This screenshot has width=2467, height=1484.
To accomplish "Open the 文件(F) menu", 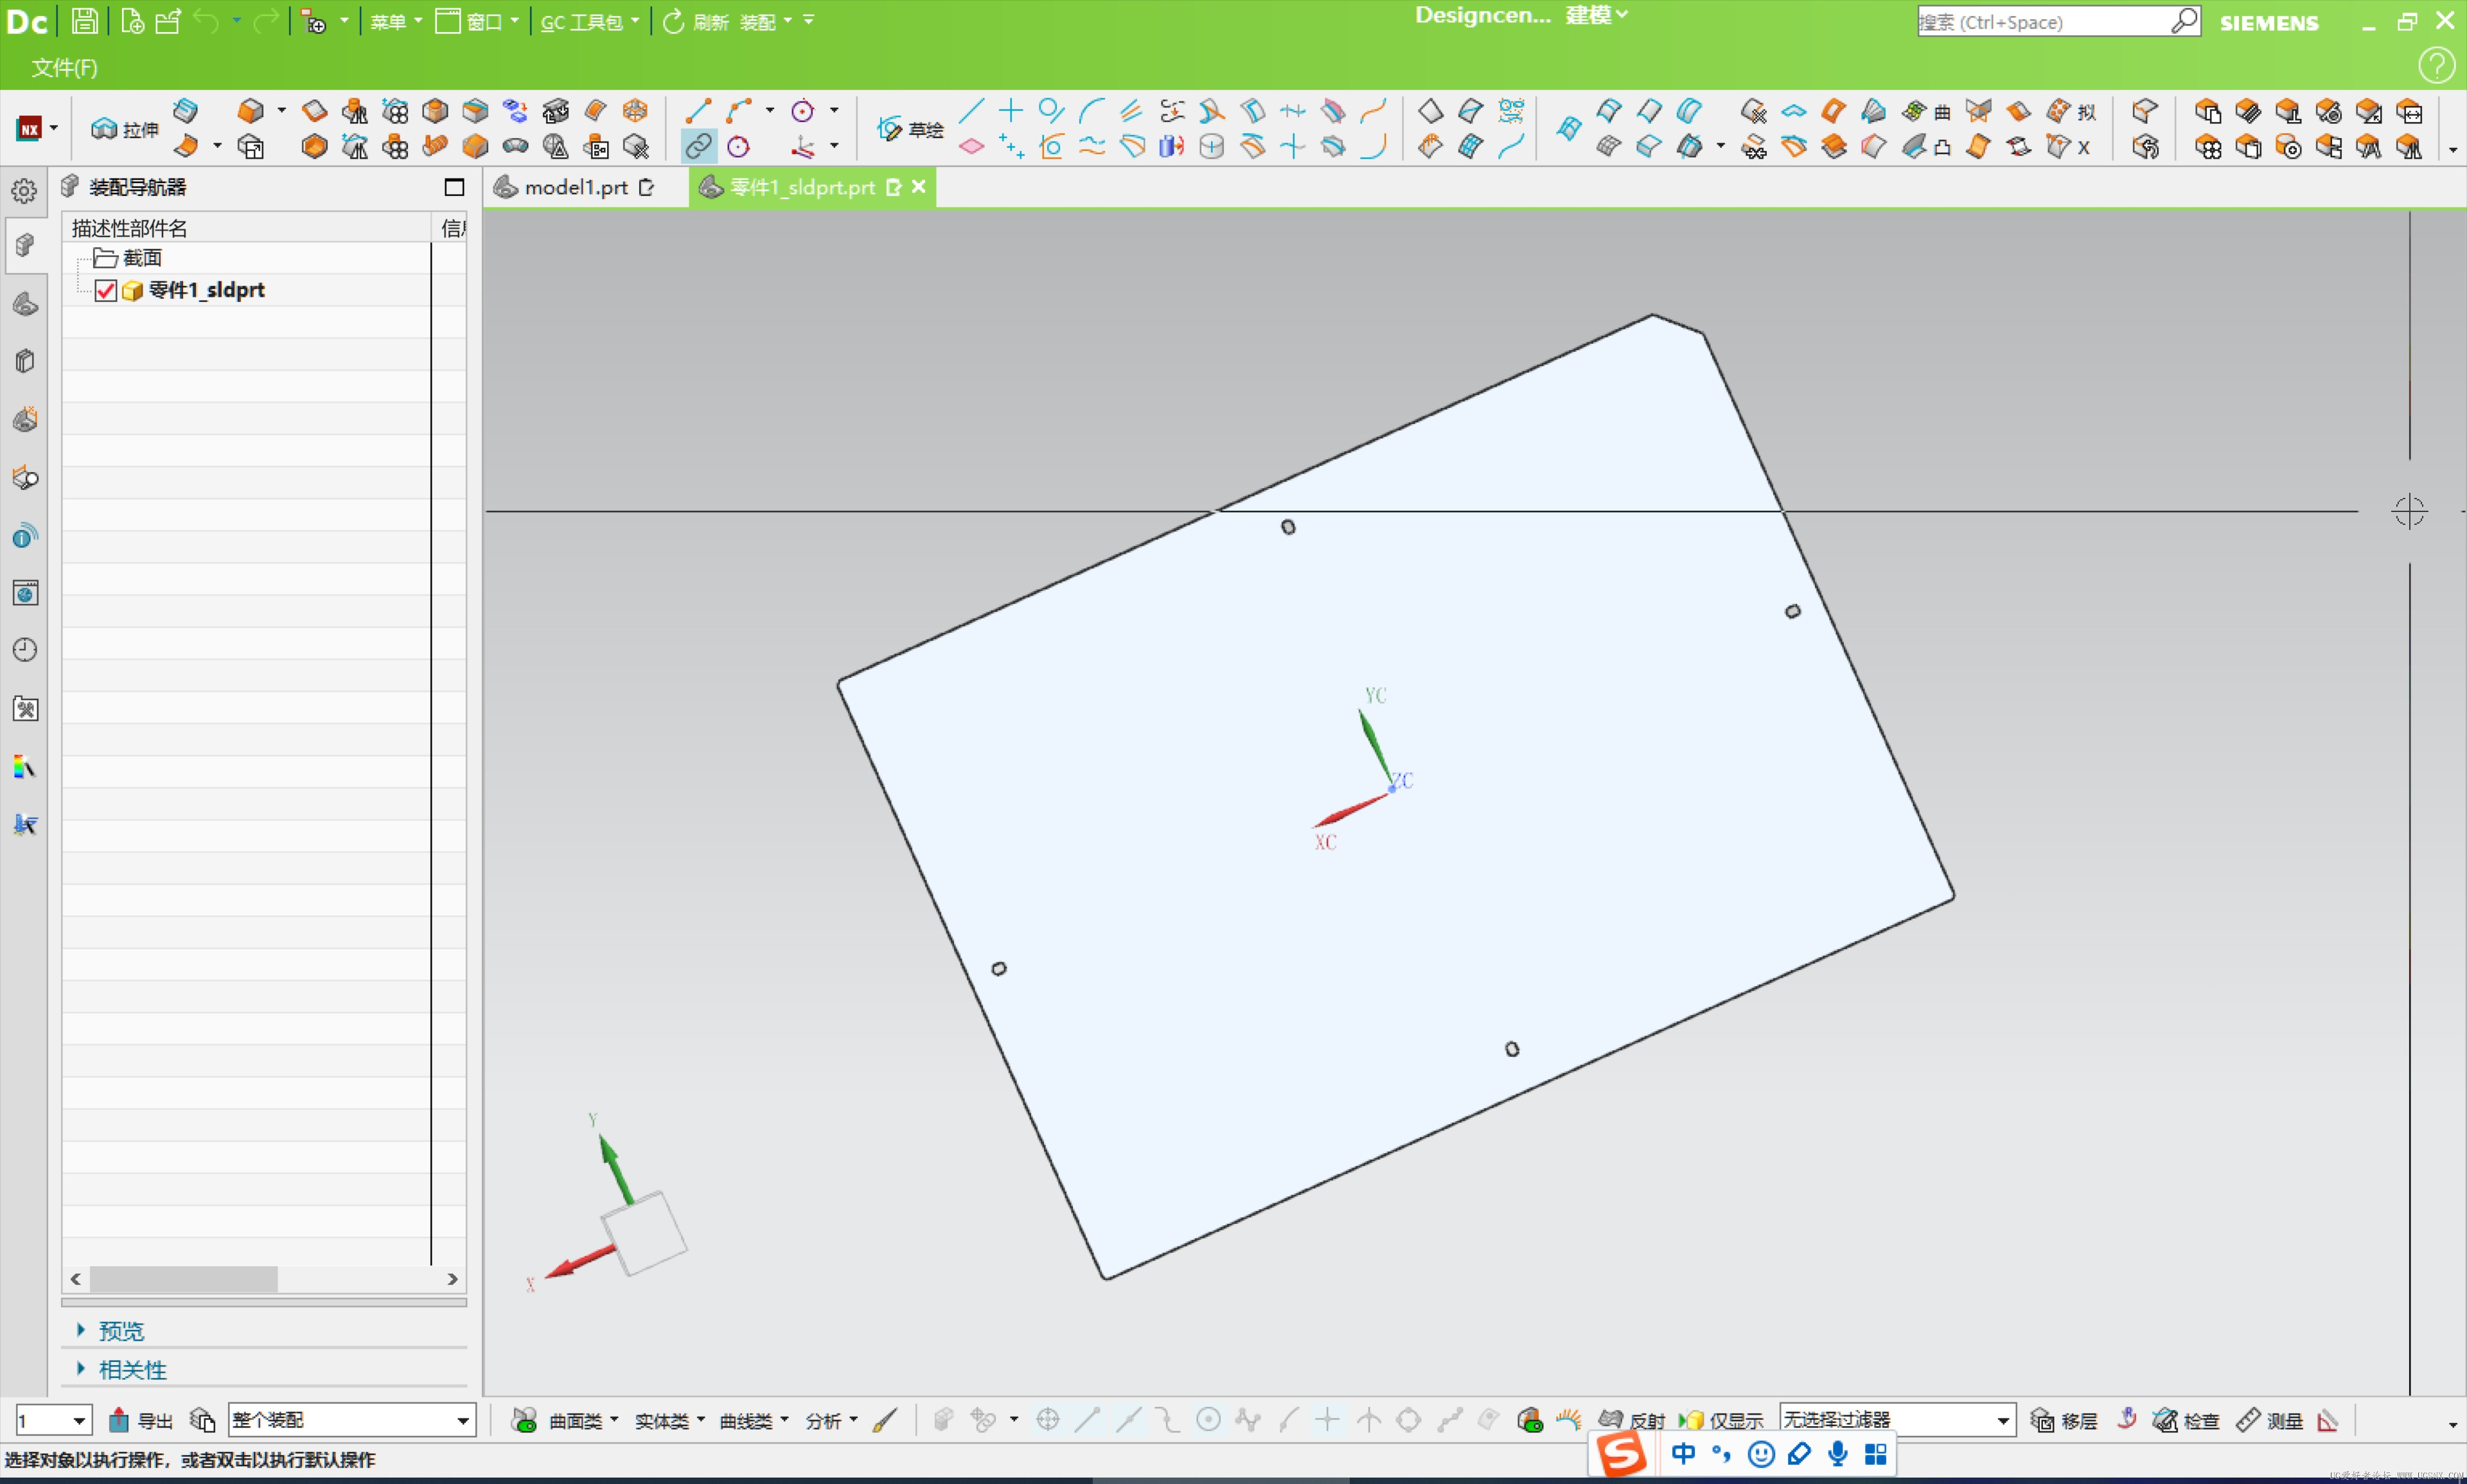I will pyautogui.click(x=64, y=67).
